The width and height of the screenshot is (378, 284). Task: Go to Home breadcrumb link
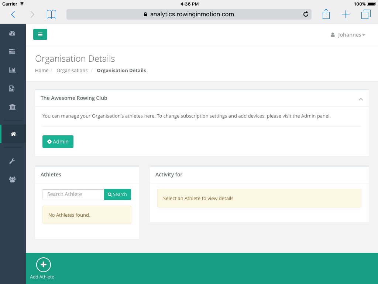[42, 70]
